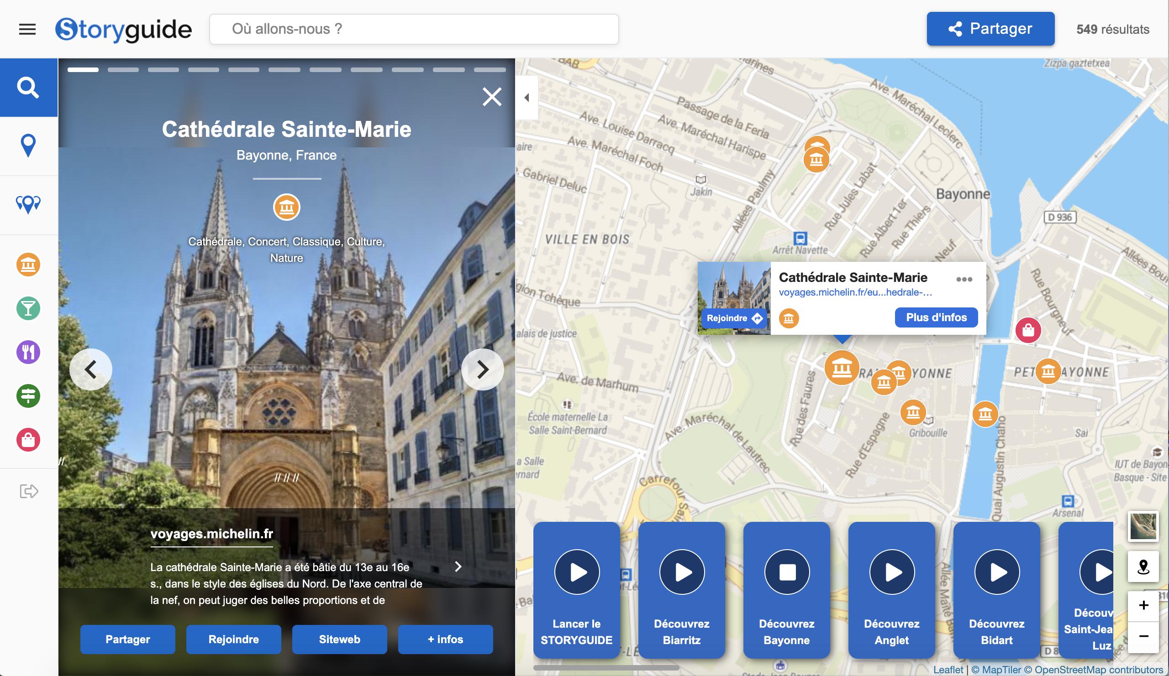
Task: Open the Leaflet attribution link
Action: [x=948, y=670]
